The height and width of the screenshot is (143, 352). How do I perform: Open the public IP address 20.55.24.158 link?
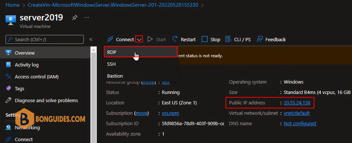click(297, 103)
